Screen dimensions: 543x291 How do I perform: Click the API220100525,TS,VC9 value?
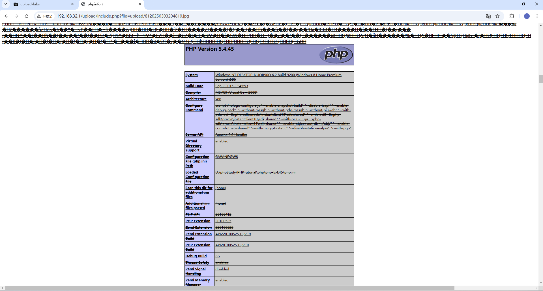coord(233,234)
